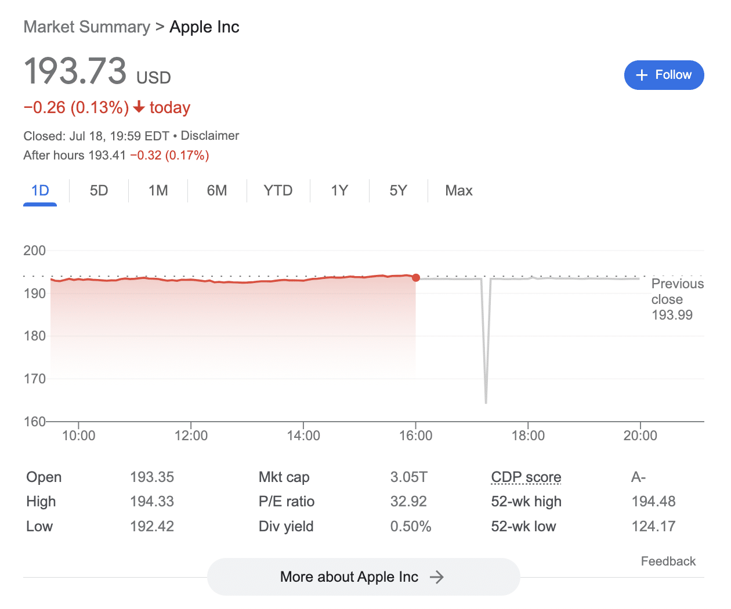
Task: Show the Max chart range
Action: pos(459,191)
